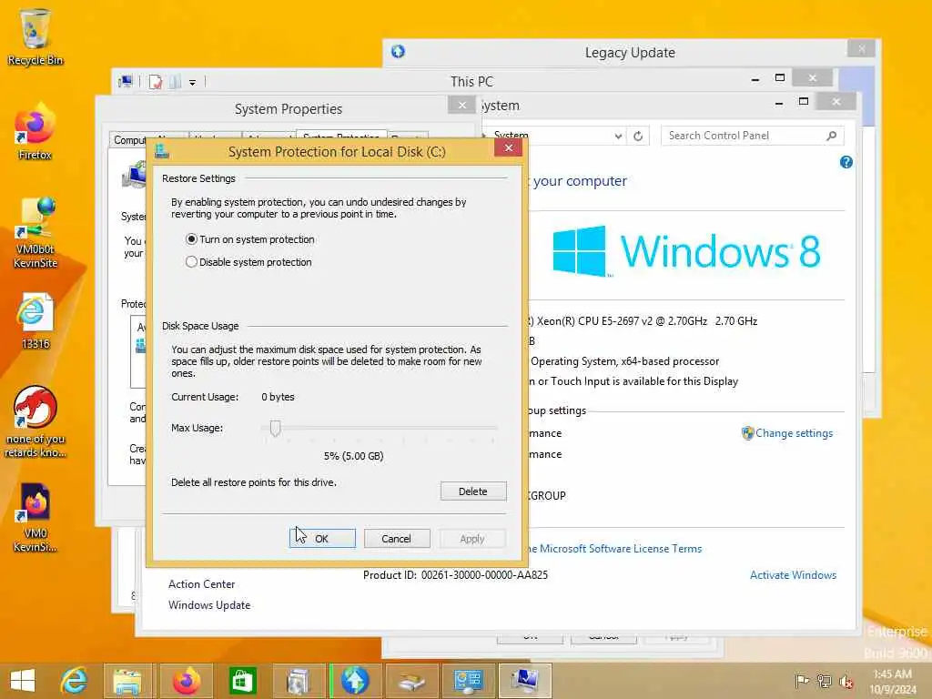Click the Max Usage slider thumb
932x699 pixels.
[275, 428]
